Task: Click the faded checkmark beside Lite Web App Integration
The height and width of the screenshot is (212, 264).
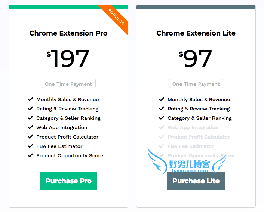Action: 162,127
